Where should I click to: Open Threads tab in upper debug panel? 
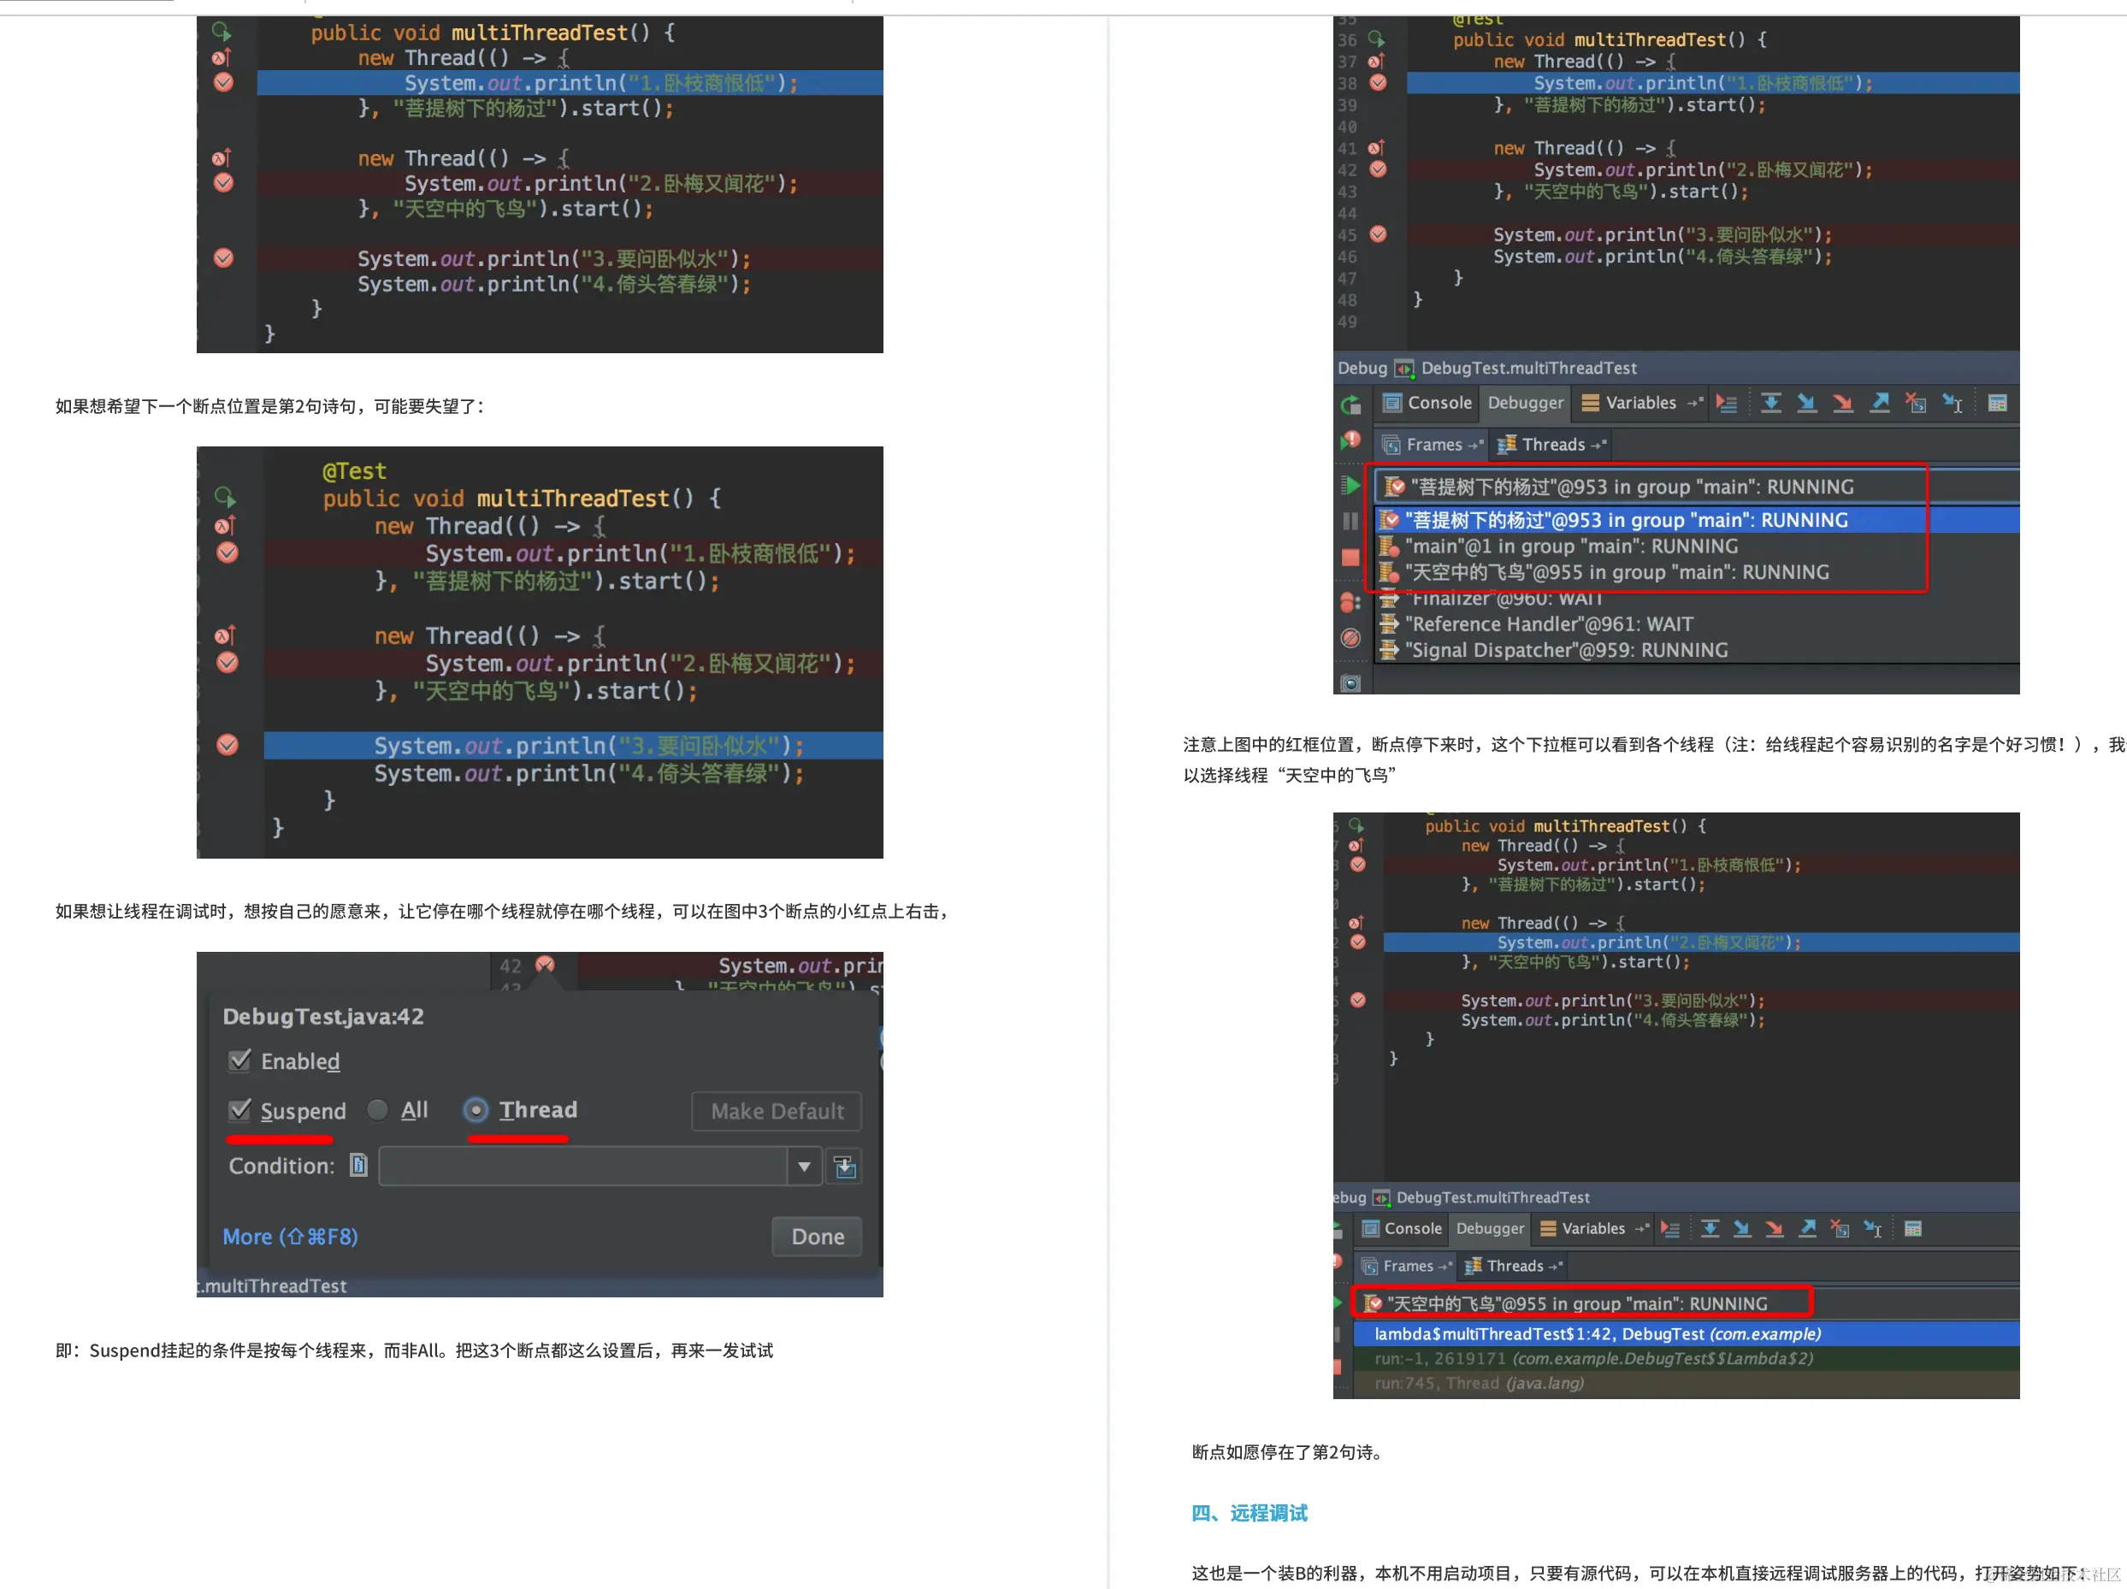point(1550,444)
